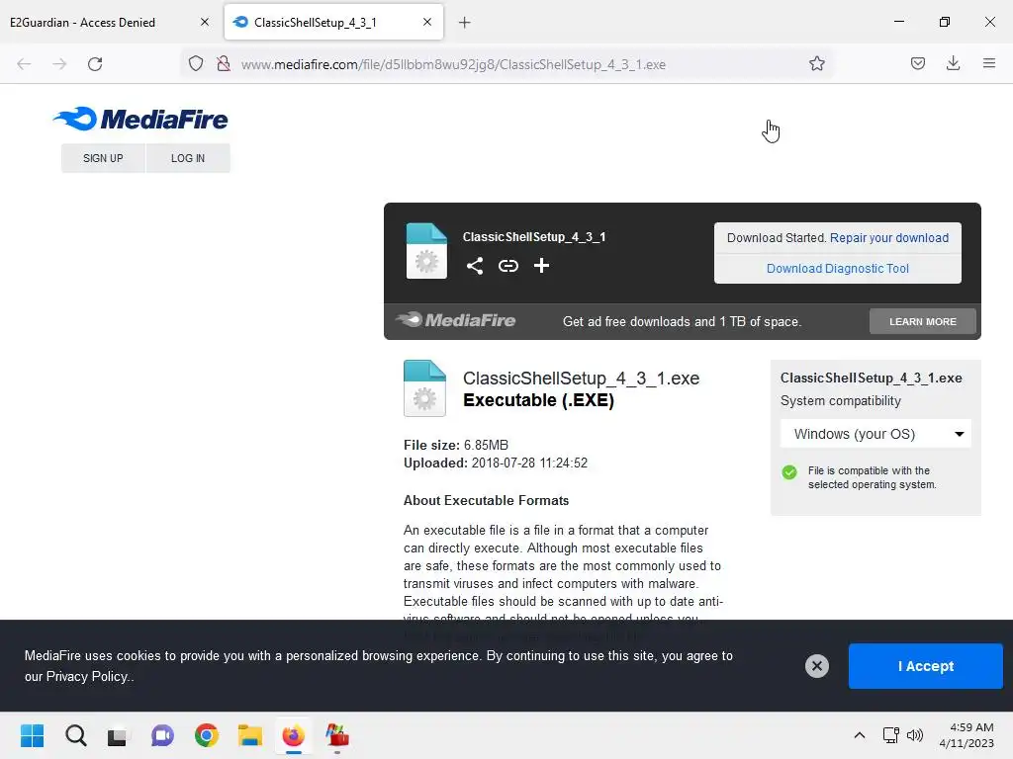Click the browser forward arrow
Viewport: 1013px width, 759px height.
(x=59, y=64)
